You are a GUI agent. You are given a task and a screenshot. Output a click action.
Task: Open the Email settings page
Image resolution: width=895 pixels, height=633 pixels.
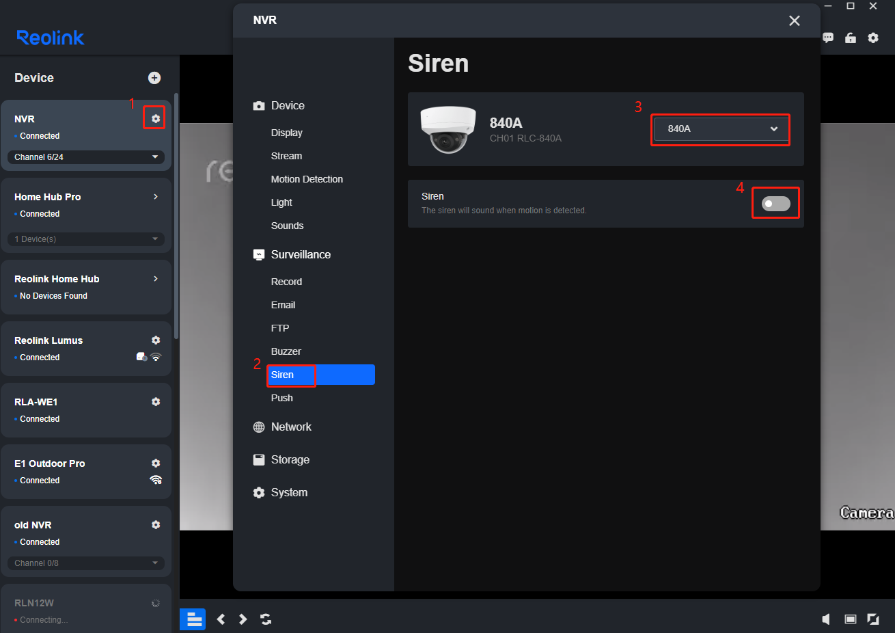pos(283,305)
